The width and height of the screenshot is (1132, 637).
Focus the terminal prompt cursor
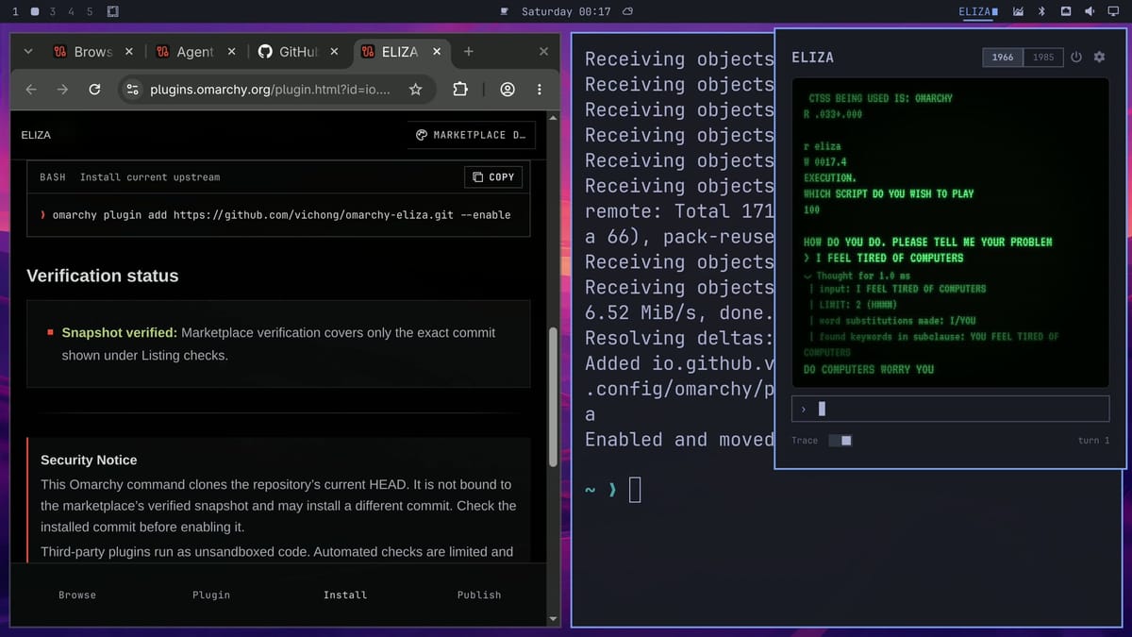(x=634, y=490)
